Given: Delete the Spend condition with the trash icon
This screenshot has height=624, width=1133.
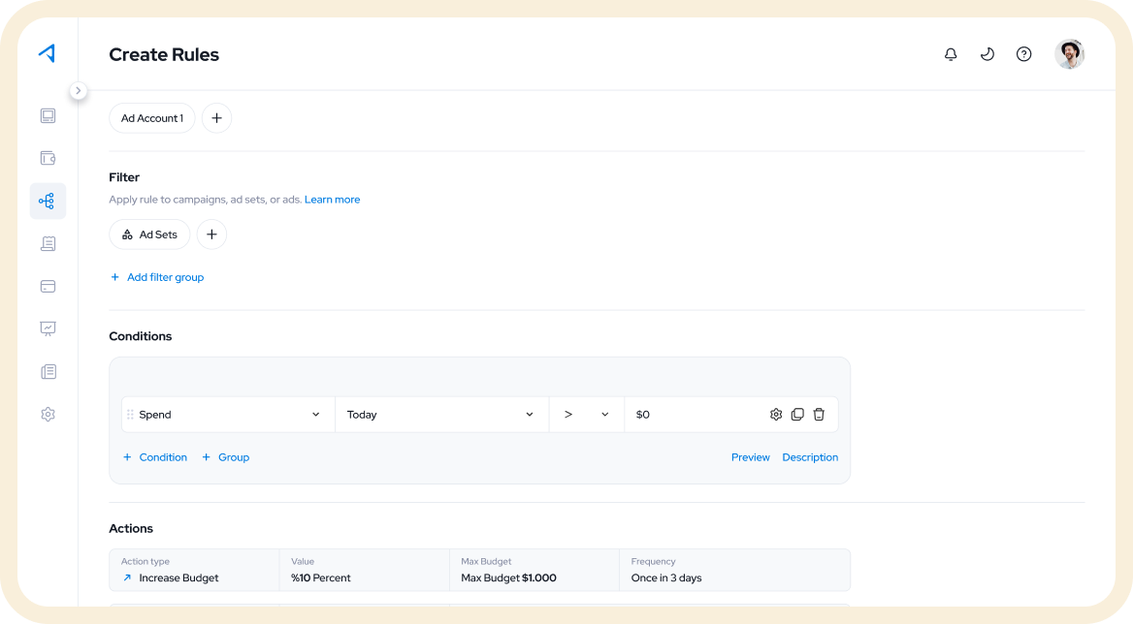Looking at the screenshot, I should [x=819, y=415].
